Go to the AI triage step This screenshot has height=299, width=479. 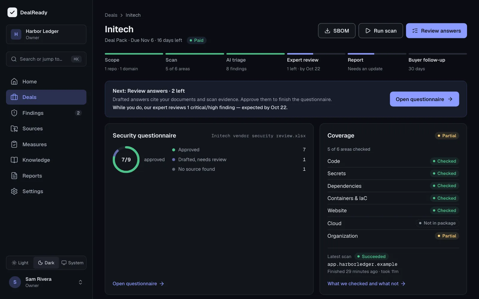(255, 63)
